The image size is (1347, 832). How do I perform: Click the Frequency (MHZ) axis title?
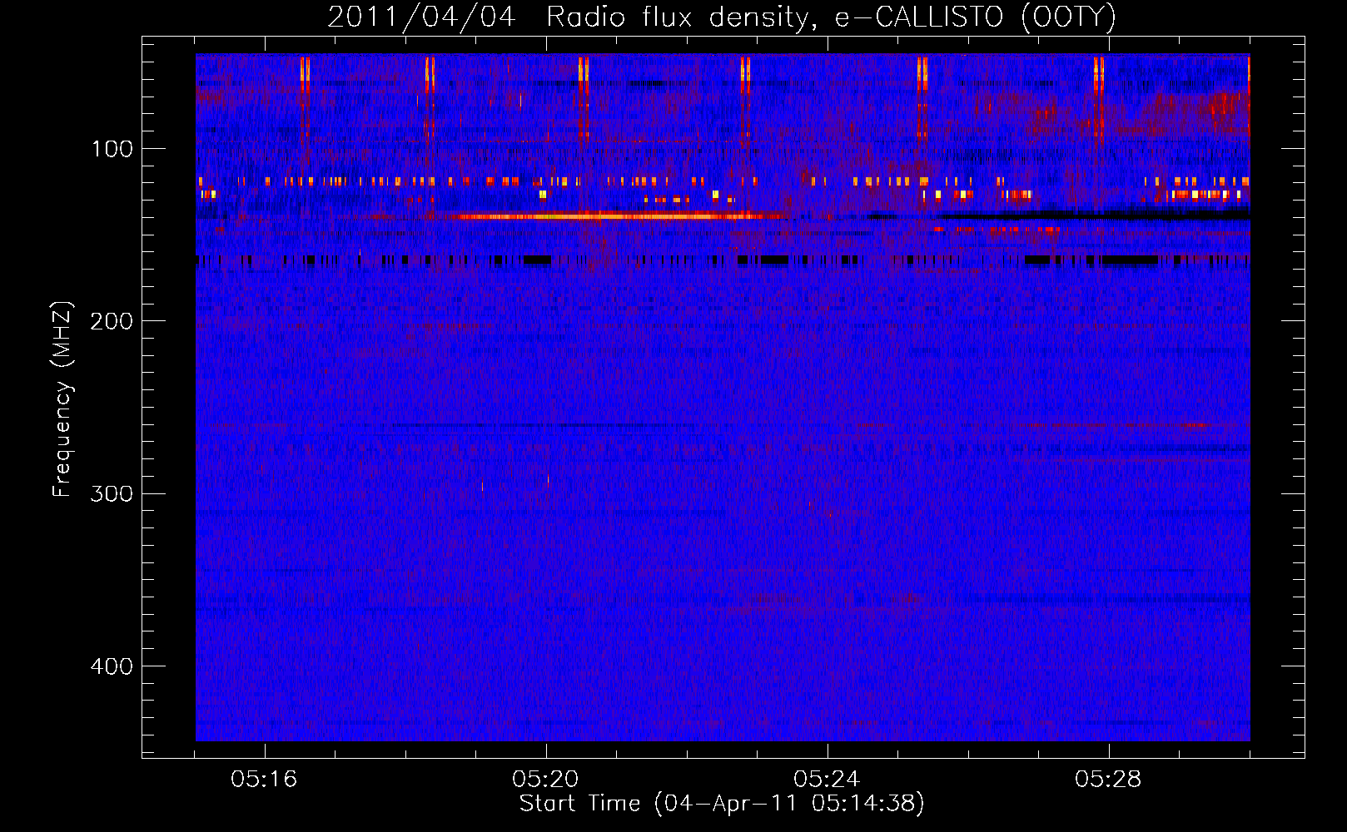tap(62, 399)
